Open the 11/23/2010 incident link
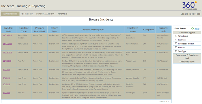The image size is (202, 104). (x=8, y=35)
